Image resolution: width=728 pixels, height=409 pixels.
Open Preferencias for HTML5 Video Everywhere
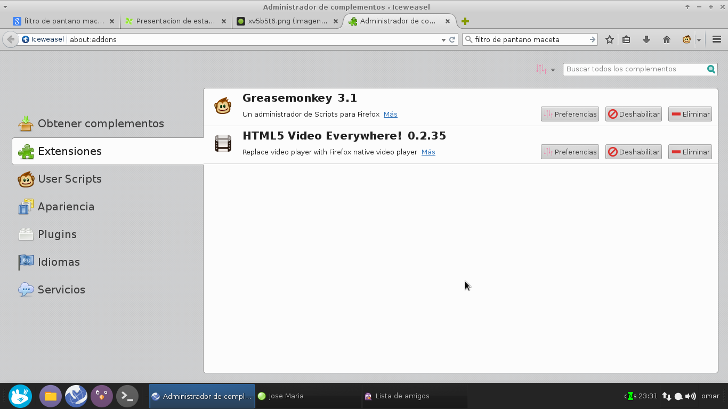pyautogui.click(x=570, y=152)
